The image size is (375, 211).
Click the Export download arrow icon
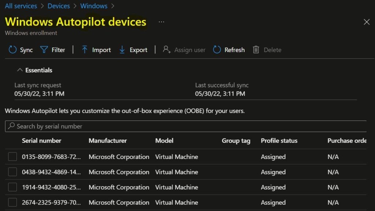122,49
